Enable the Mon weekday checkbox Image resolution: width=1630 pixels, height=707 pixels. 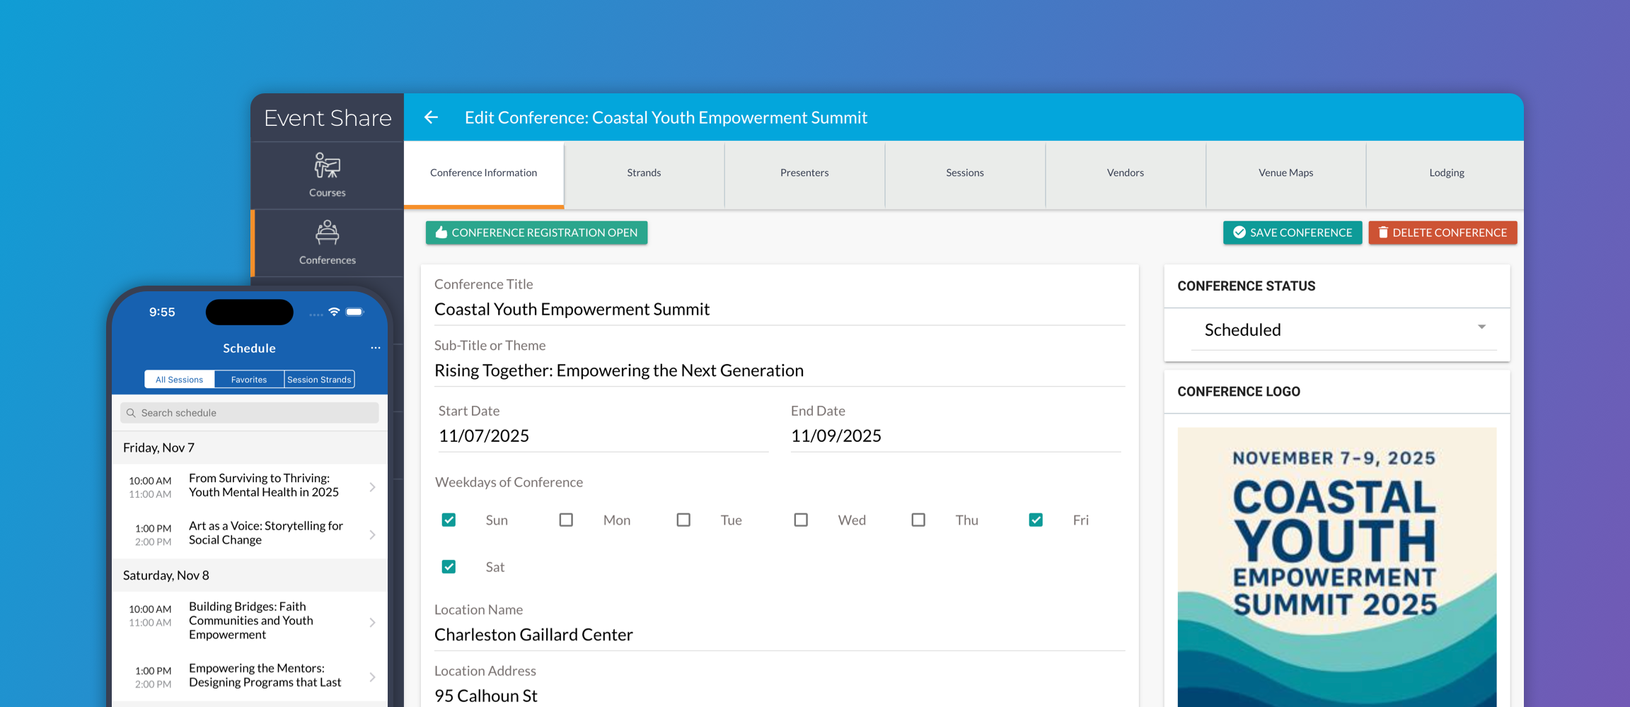pyautogui.click(x=566, y=520)
